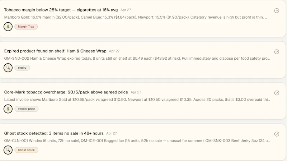This screenshot has height=161, width=287.
Task: Mark the expired Ham & Cheese Wrap alert done
Action: click(277, 52)
